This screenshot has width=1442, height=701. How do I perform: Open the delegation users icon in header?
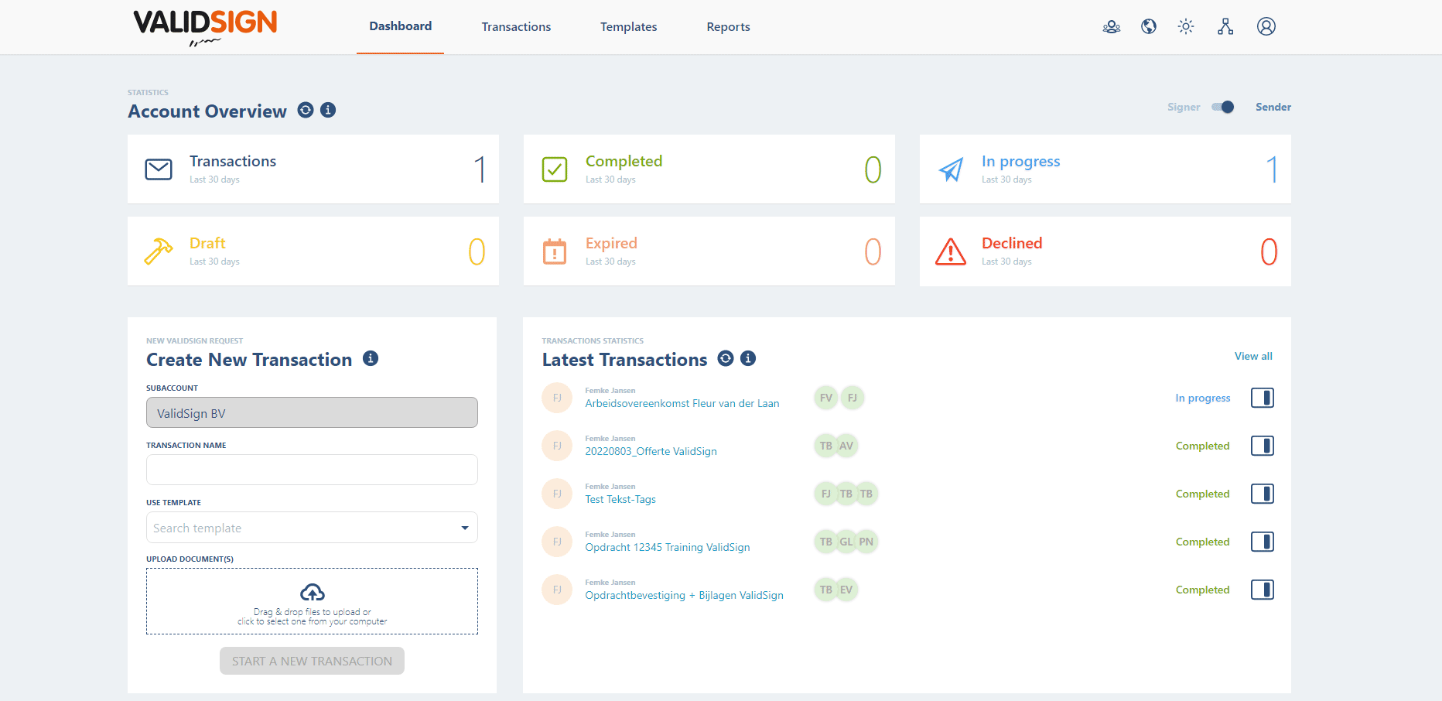[1112, 27]
